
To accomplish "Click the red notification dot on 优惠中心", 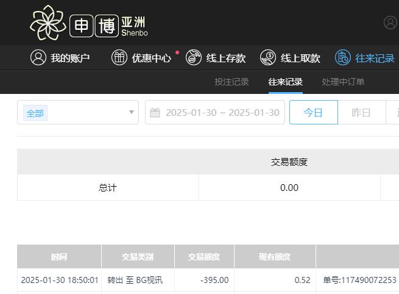I will click(x=177, y=52).
